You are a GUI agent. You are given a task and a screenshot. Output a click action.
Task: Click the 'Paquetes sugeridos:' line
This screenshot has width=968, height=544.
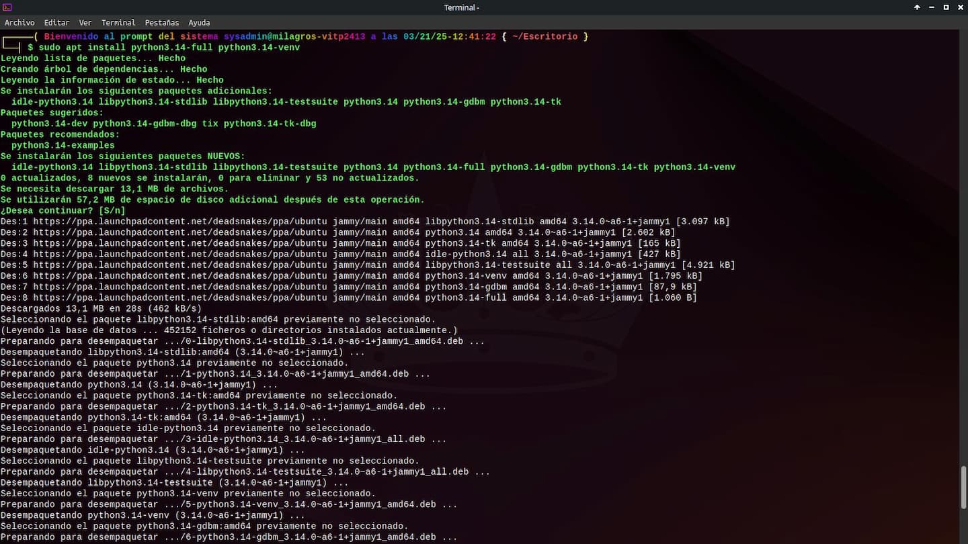tap(52, 113)
